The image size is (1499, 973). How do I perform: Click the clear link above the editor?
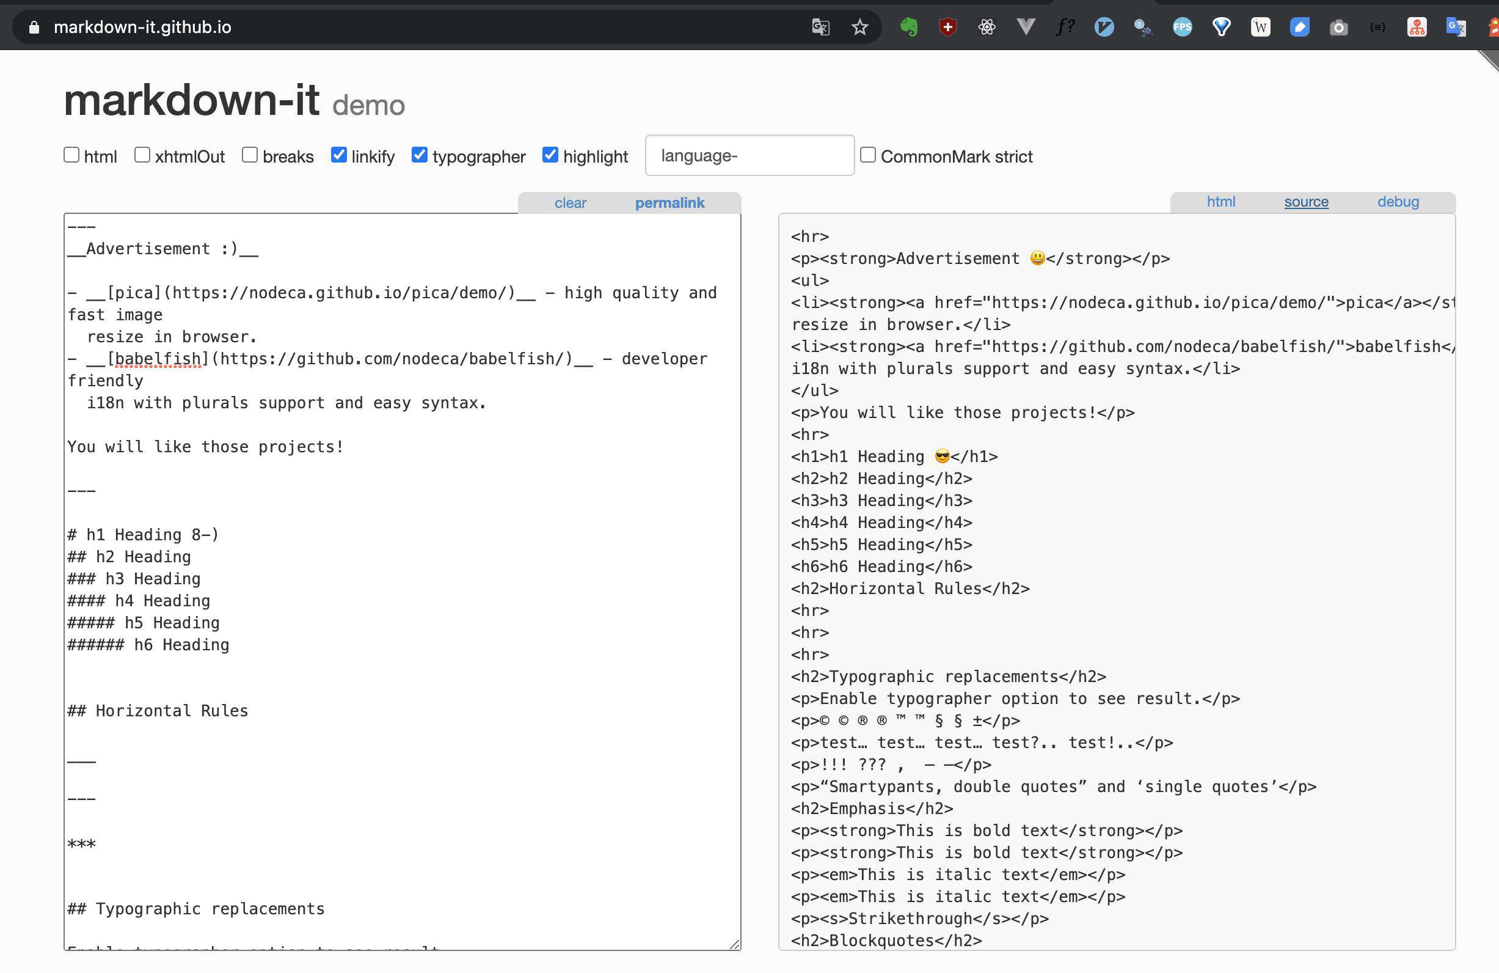(x=570, y=203)
